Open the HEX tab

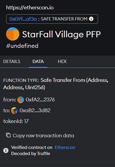point(62,61)
